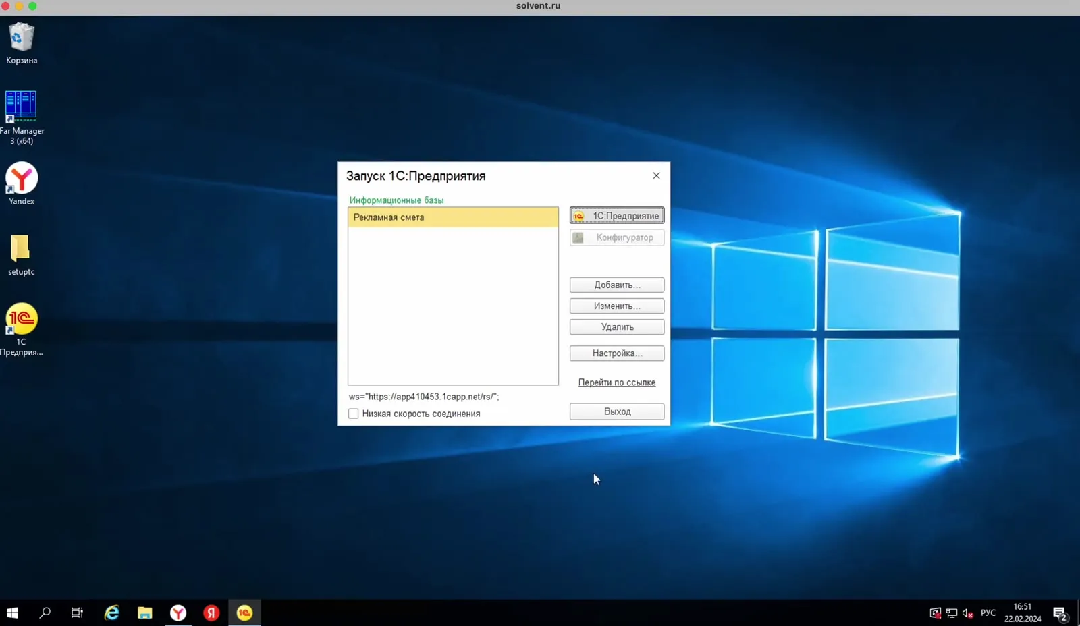Open Task View in taskbar
Viewport: 1080px width, 626px height.
[78, 613]
